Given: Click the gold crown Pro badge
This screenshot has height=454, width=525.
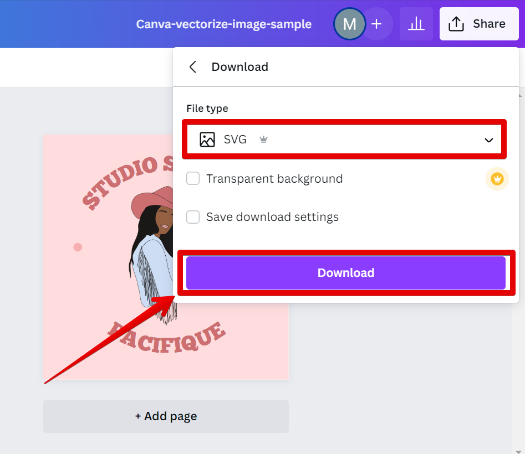Looking at the screenshot, I should [497, 179].
